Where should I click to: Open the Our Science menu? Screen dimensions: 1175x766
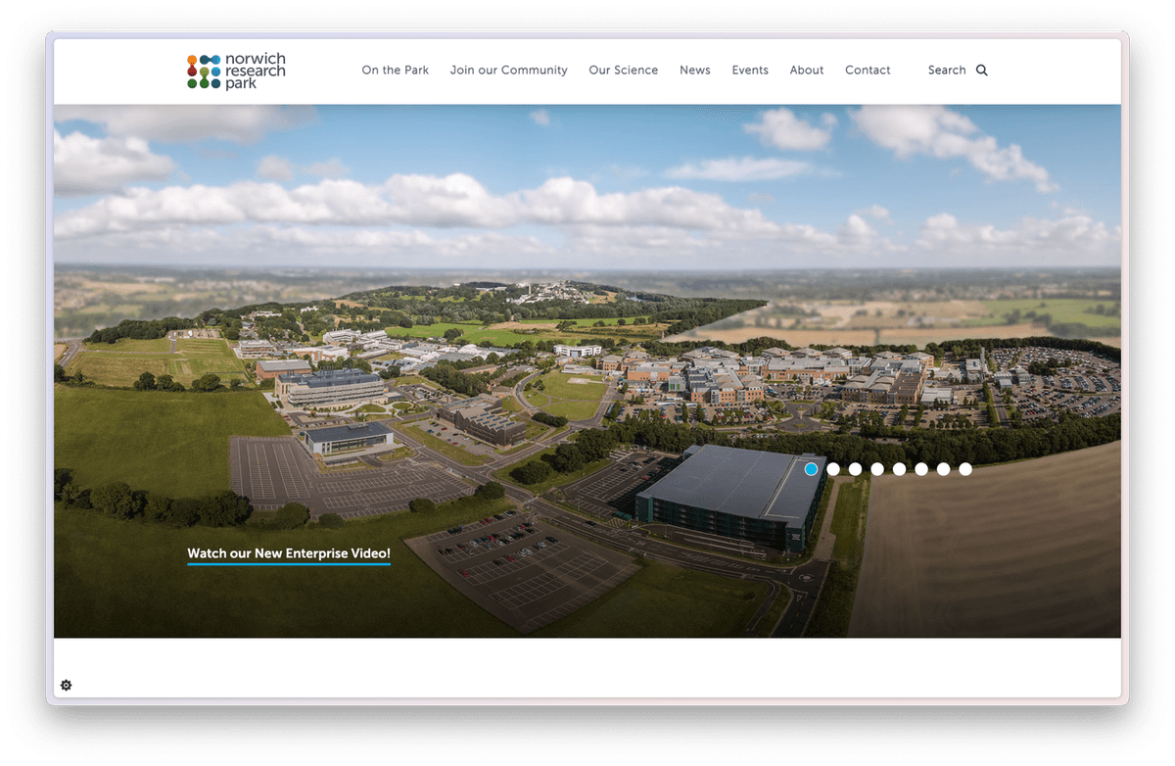[x=624, y=71]
